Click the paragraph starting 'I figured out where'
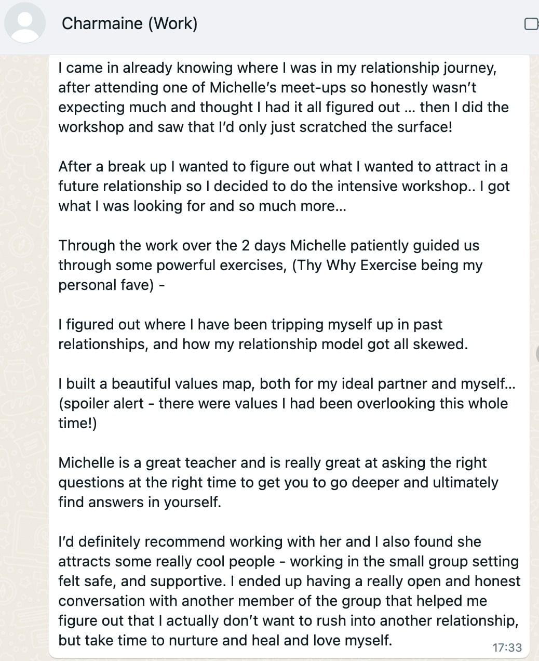539x661 pixels. tap(262, 334)
